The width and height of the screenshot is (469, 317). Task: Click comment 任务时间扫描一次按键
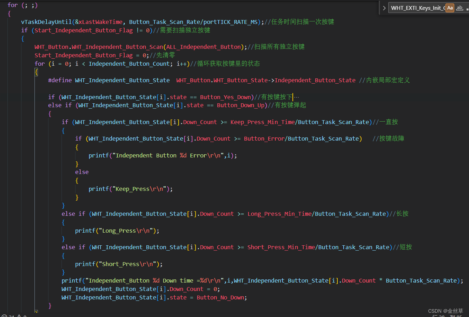(x=299, y=22)
